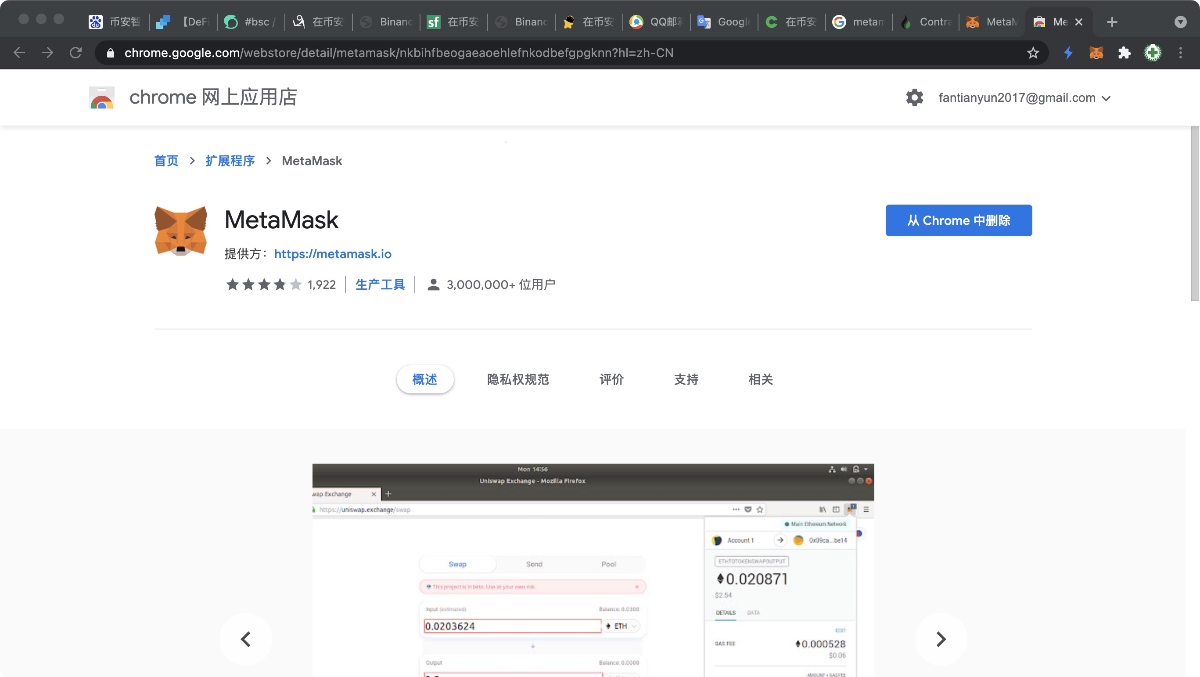
Task: Select the 相关 tab
Action: pyautogui.click(x=761, y=379)
